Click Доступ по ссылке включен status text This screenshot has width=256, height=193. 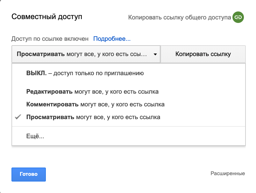click(x=50, y=39)
